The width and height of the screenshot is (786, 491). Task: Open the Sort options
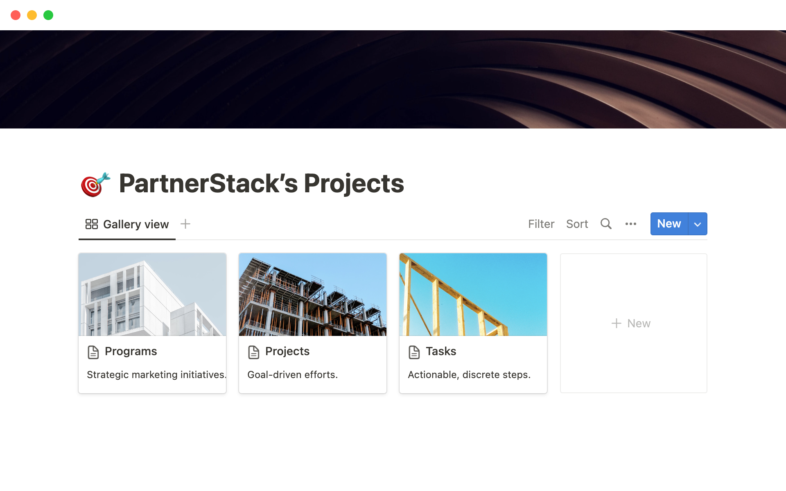(x=577, y=224)
